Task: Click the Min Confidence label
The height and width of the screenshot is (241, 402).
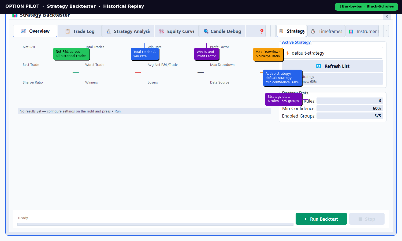Action: [299, 108]
